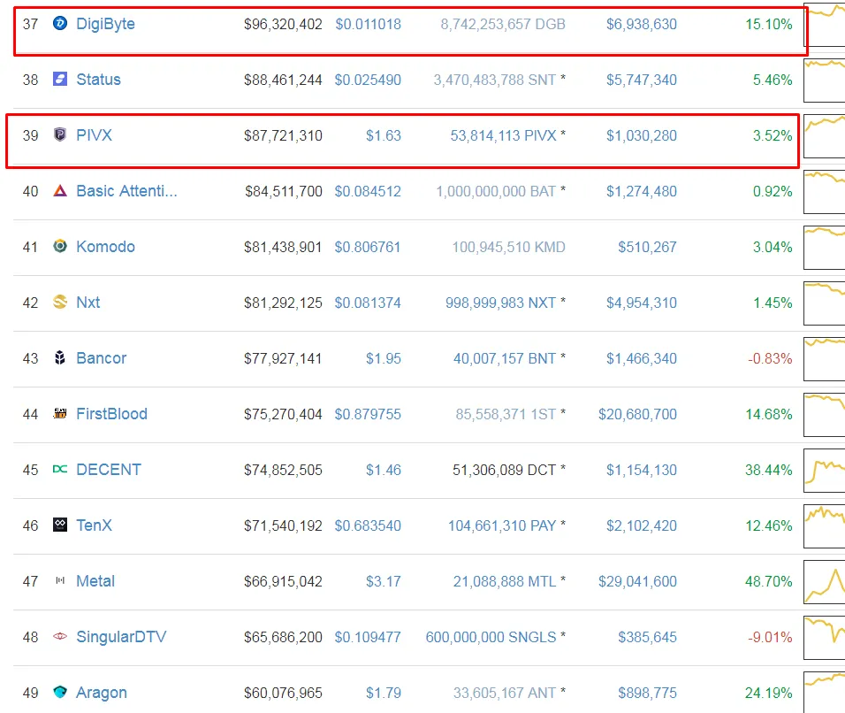
Task: Click PIVX market cap $87,721,310
Action: click(x=283, y=135)
